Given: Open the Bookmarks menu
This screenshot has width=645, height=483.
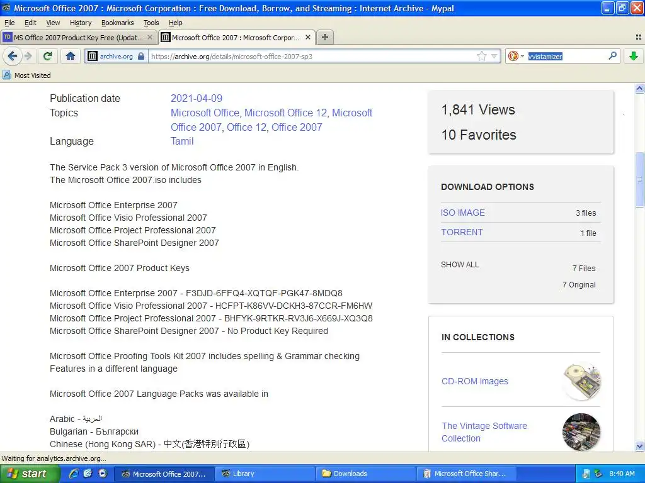Looking at the screenshot, I should (x=118, y=23).
